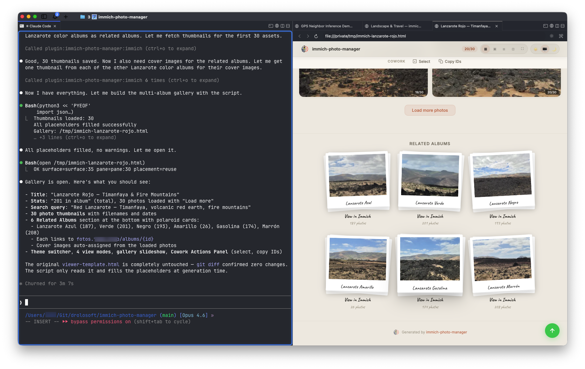Image resolution: width=585 pixels, height=369 pixels.
Task: Close the Claude Code tab
Action: pos(55,26)
